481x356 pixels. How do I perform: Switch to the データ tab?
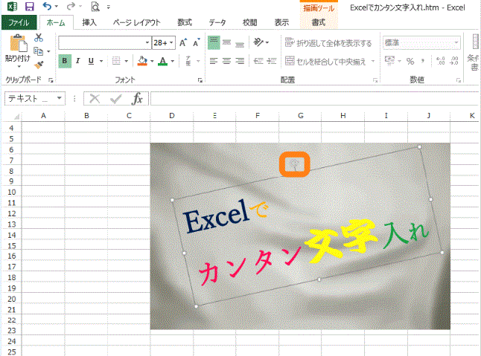tap(217, 22)
